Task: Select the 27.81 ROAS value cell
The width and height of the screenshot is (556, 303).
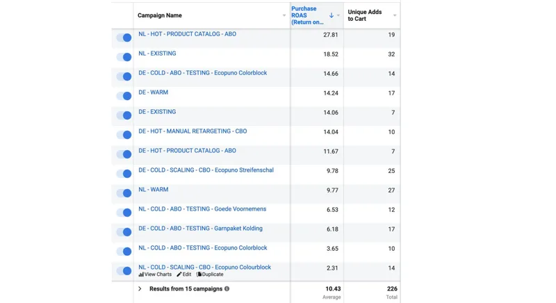Action: coord(331,35)
